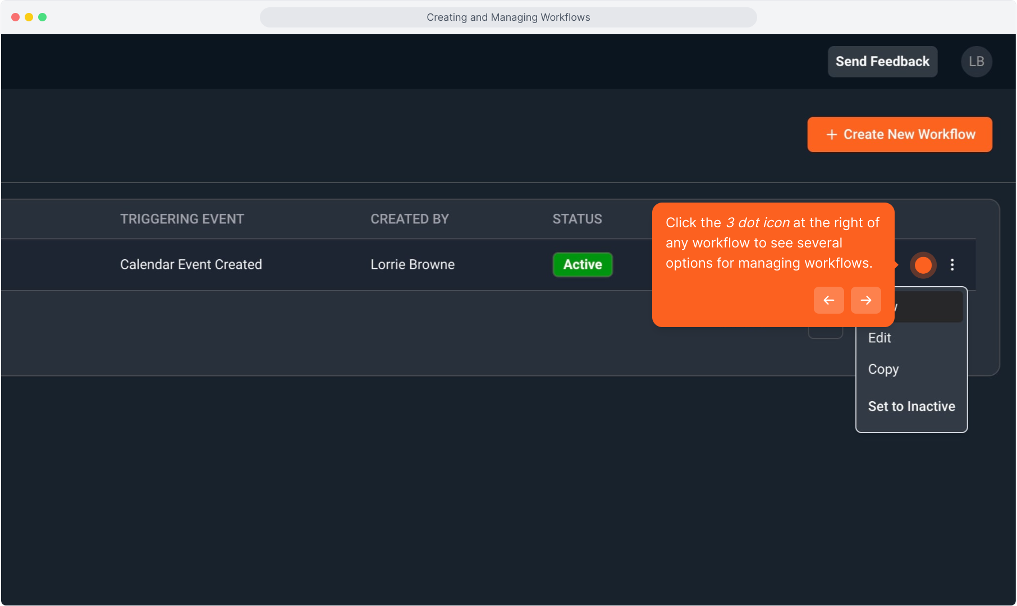Click the Lorrie Browne creator cell
This screenshot has width=1017, height=606.
[412, 265]
